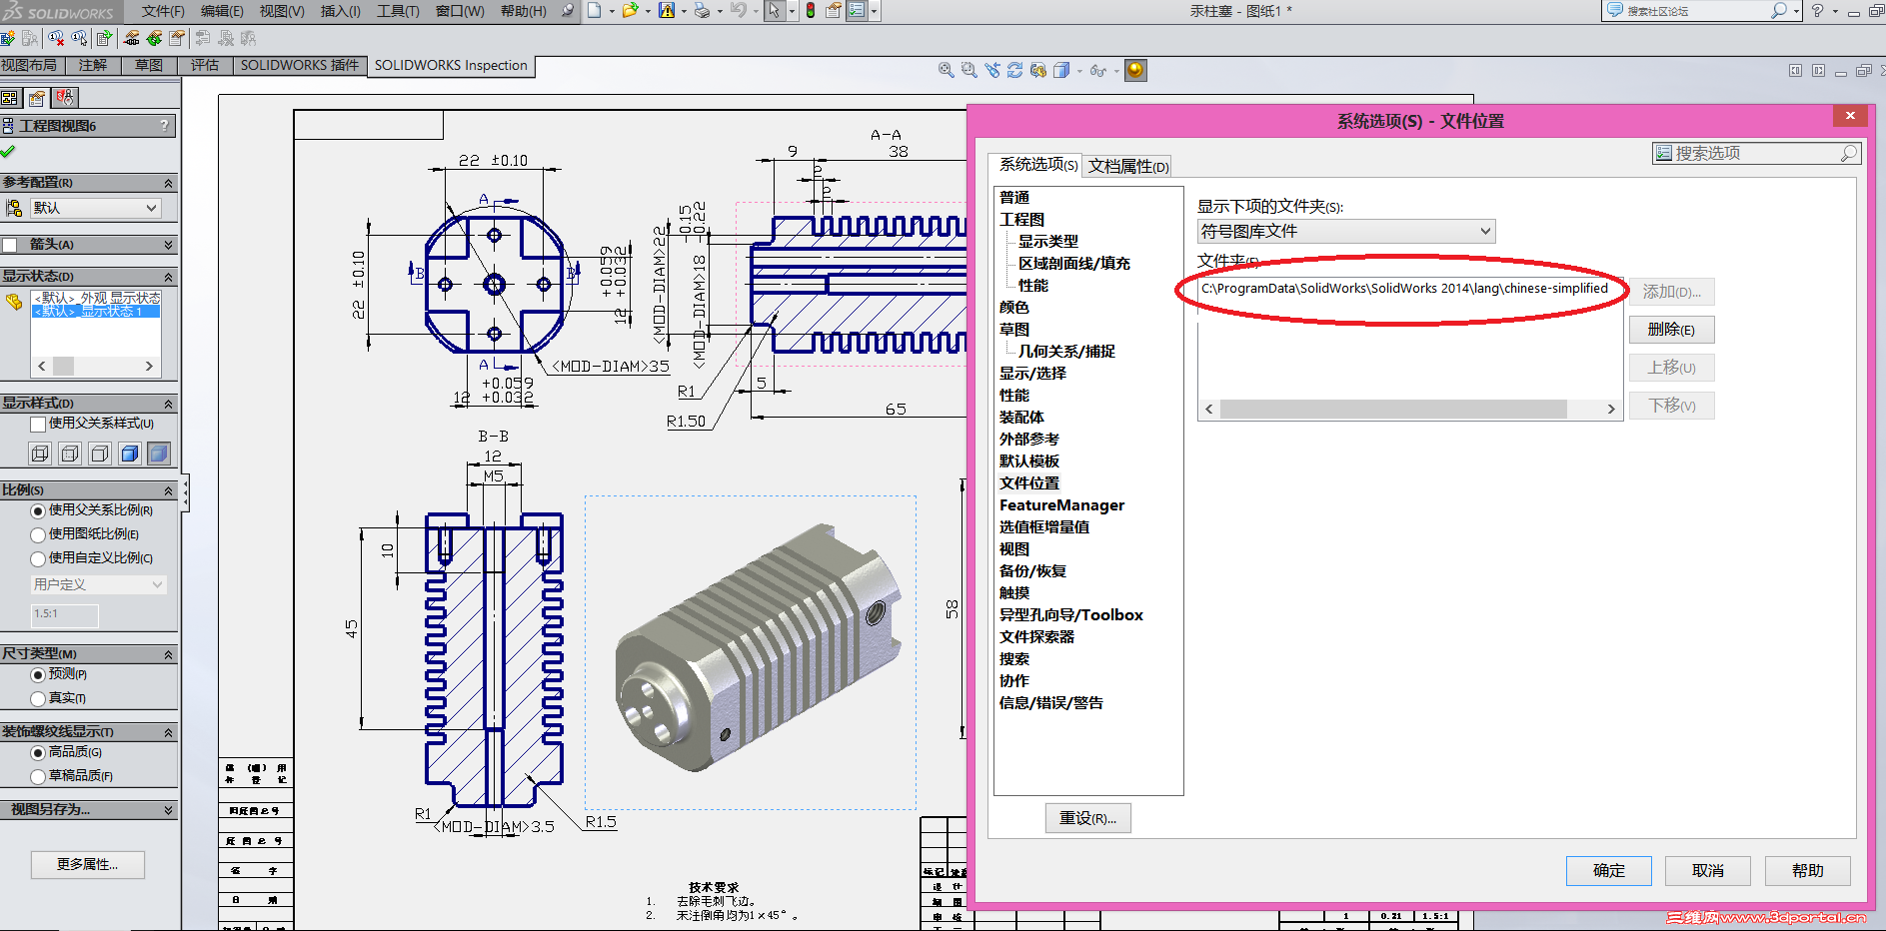The image size is (1886, 931).
Task: Open the FeatureManager design tree tab icon
Action: [x=10, y=98]
